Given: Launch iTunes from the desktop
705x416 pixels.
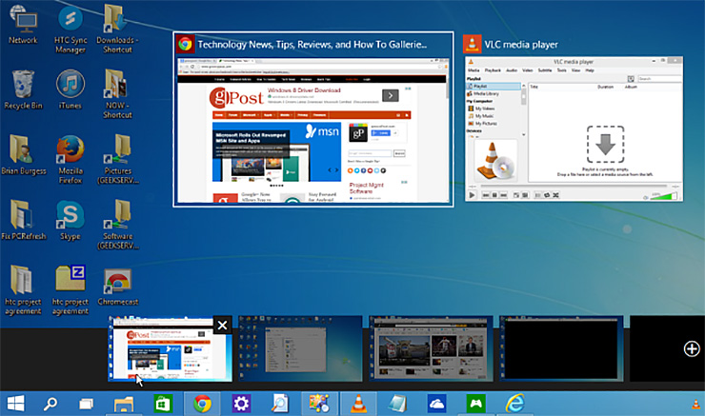Looking at the screenshot, I should [x=70, y=89].
